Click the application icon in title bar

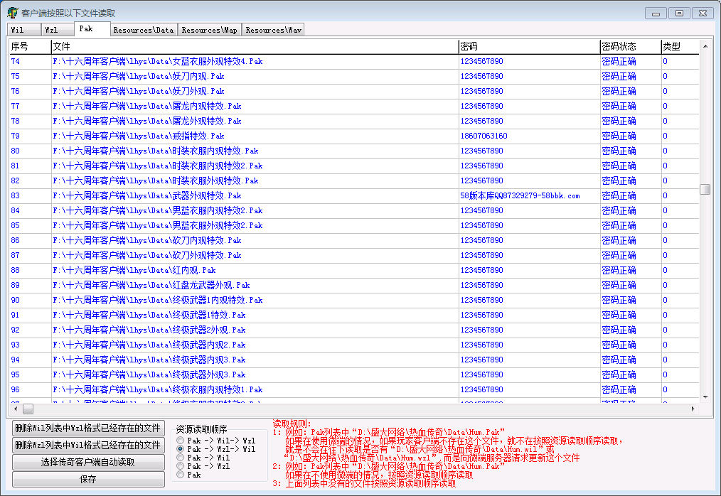click(x=12, y=13)
